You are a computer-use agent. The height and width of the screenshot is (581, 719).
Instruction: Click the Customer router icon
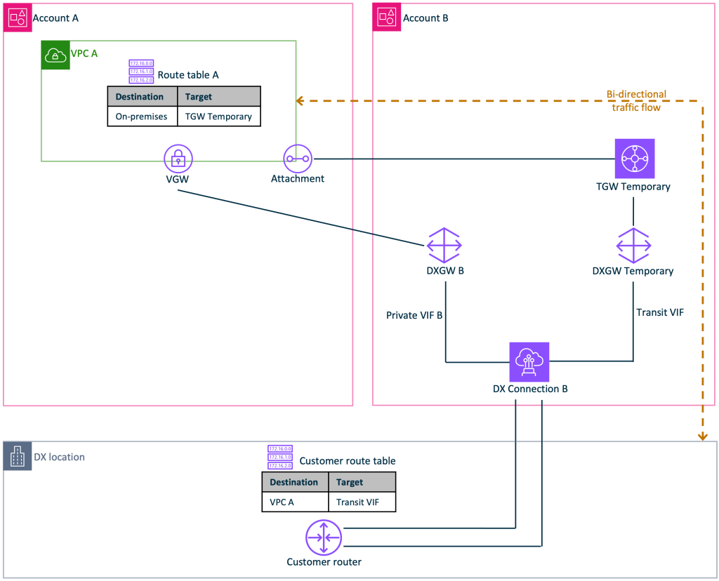point(323,537)
